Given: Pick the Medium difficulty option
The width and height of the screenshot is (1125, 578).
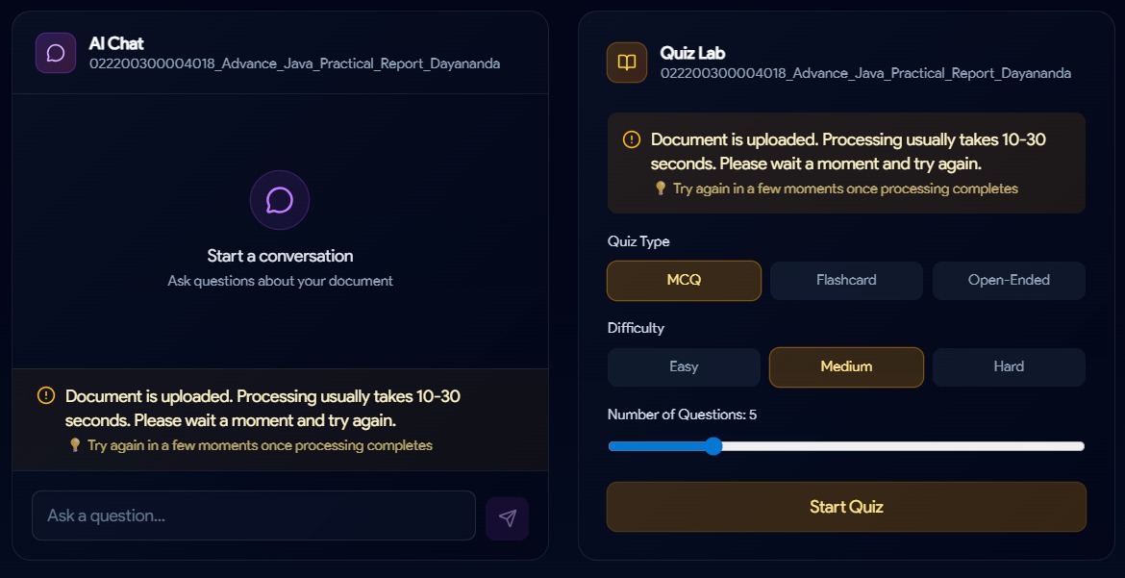Looking at the screenshot, I should (846, 367).
